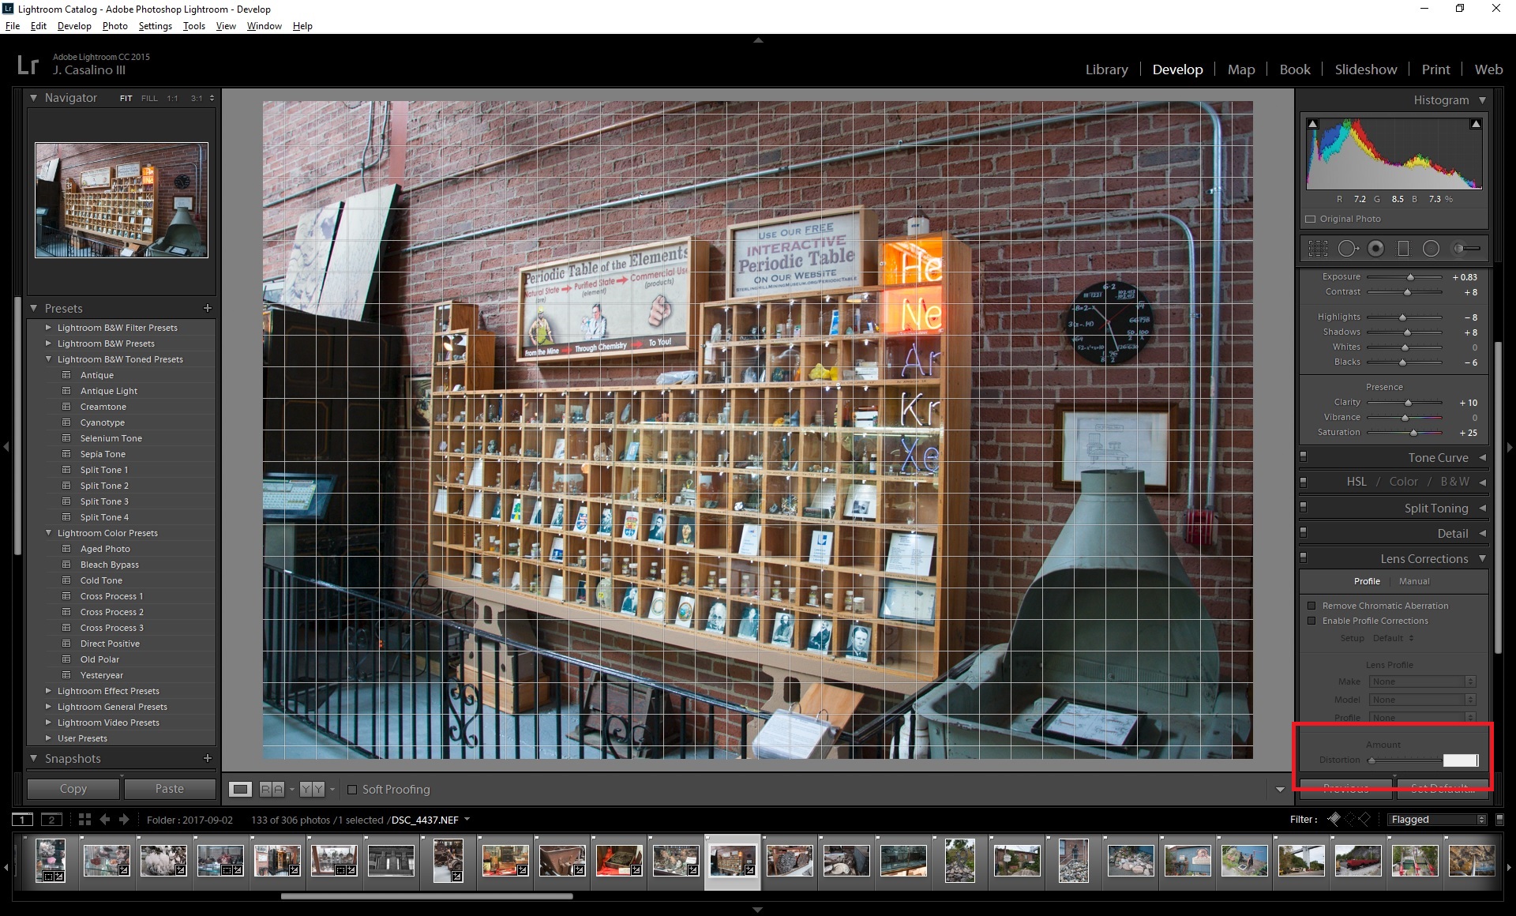This screenshot has width=1516, height=916.
Task: Toggle Enable Profile Corrections checkbox
Action: pyautogui.click(x=1311, y=621)
